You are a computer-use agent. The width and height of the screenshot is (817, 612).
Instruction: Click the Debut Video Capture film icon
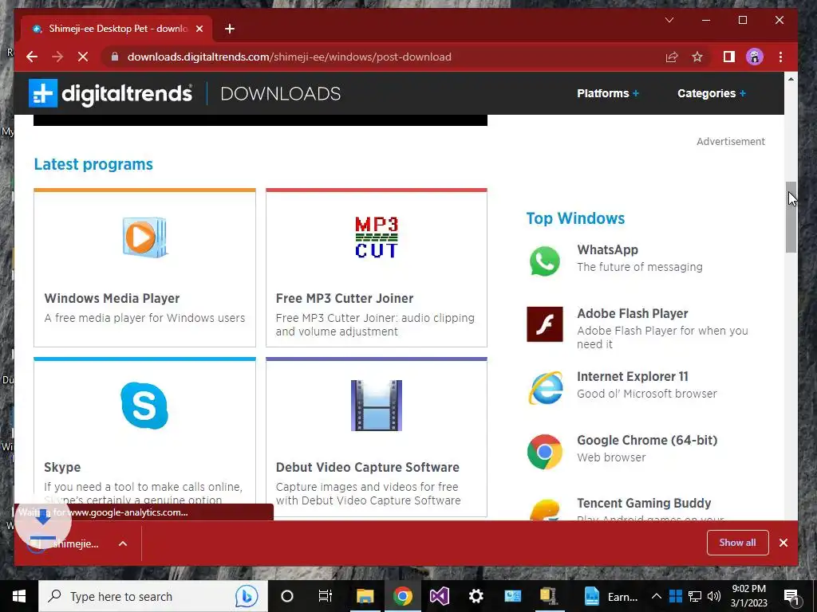(377, 406)
